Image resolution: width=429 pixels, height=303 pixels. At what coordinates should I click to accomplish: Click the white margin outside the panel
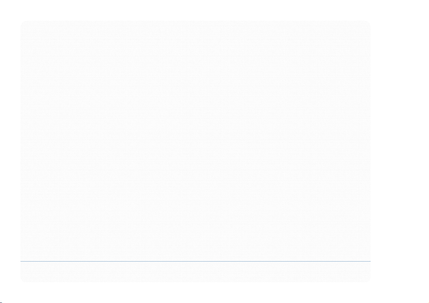pyautogui.click(x=399, y=151)
